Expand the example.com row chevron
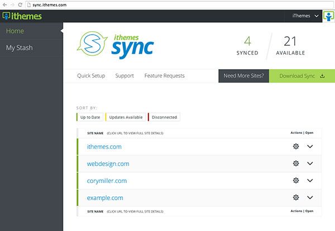The width and height of the screenshot is (335, 231). pos(310,198)
